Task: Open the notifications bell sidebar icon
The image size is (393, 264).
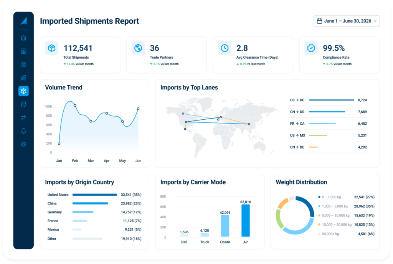Action: (23, 131)
